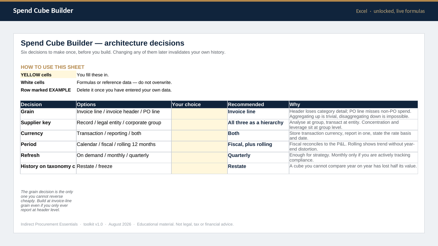The image size is (438, 246).
Task: Click the 'Spend Cube Builder' header title
Action: (43, 11)
